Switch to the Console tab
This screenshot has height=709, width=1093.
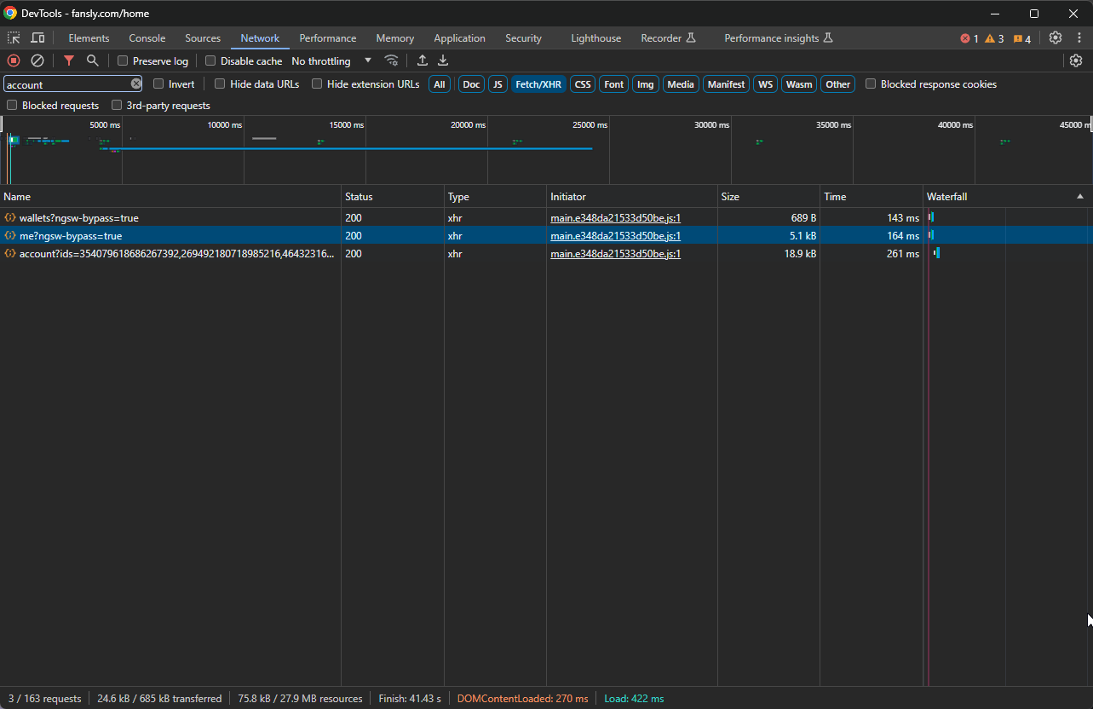(147, 38)
